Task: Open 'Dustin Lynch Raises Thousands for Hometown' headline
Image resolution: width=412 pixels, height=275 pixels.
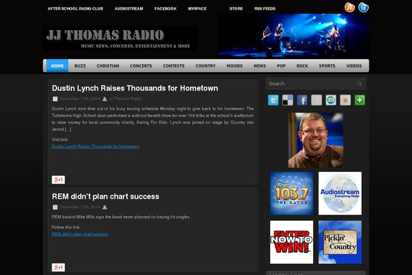Action: (x=135, y=88)
